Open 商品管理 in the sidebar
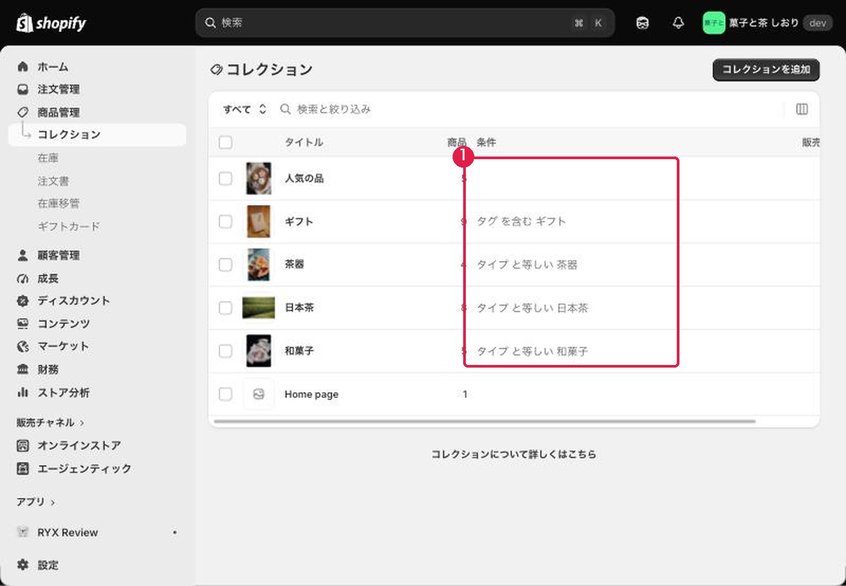This screenshot has width=846, height=586. [x=59, y=112]
